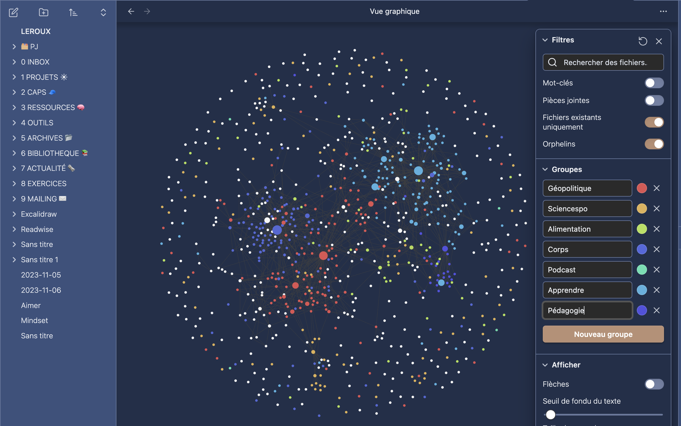This screenshot has width=681, height=426.
Task: Open the 2023-11-05 note
Action: click(41, 275)
